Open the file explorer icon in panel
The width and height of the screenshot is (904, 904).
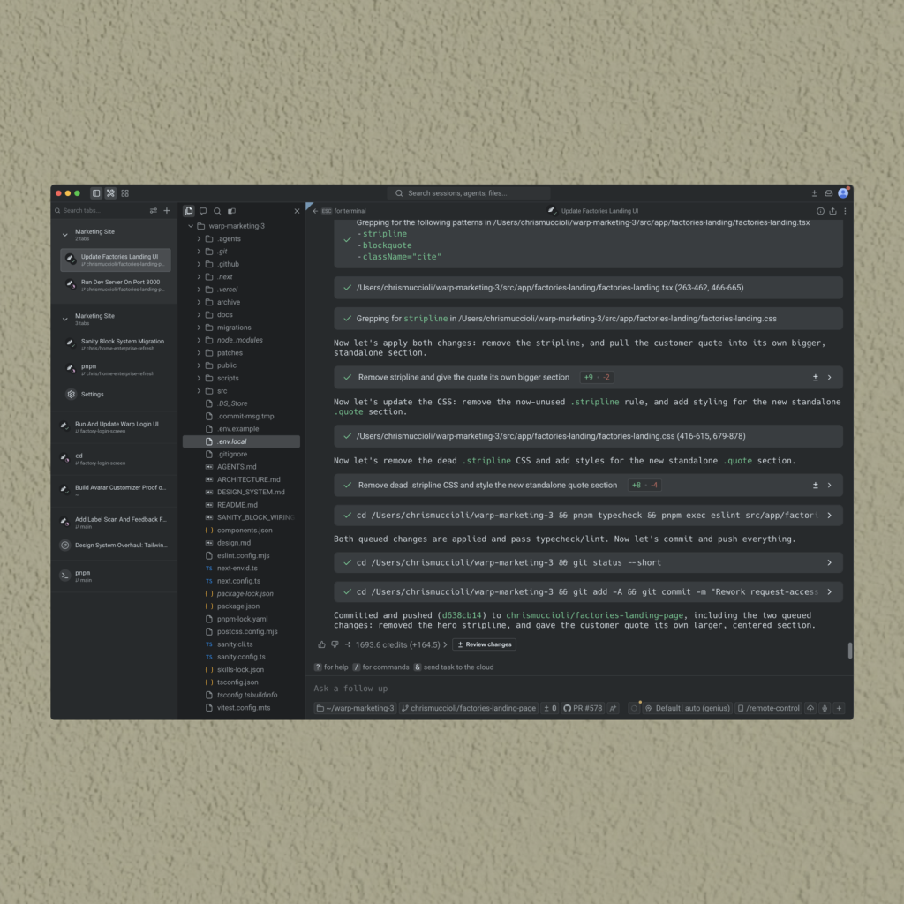[189, 211]
